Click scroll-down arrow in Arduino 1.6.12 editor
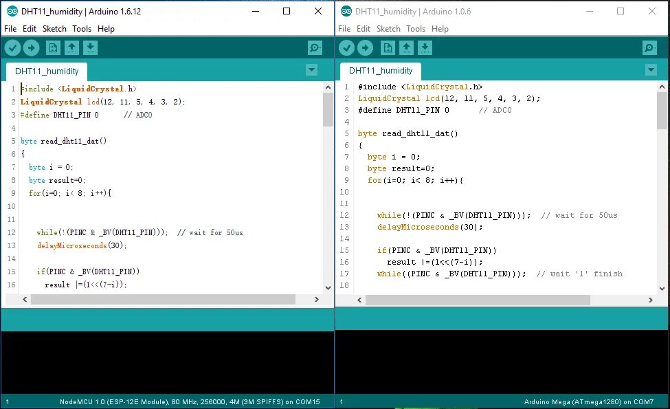The width and height of the screenshot is (670, 409). point(328,288)
